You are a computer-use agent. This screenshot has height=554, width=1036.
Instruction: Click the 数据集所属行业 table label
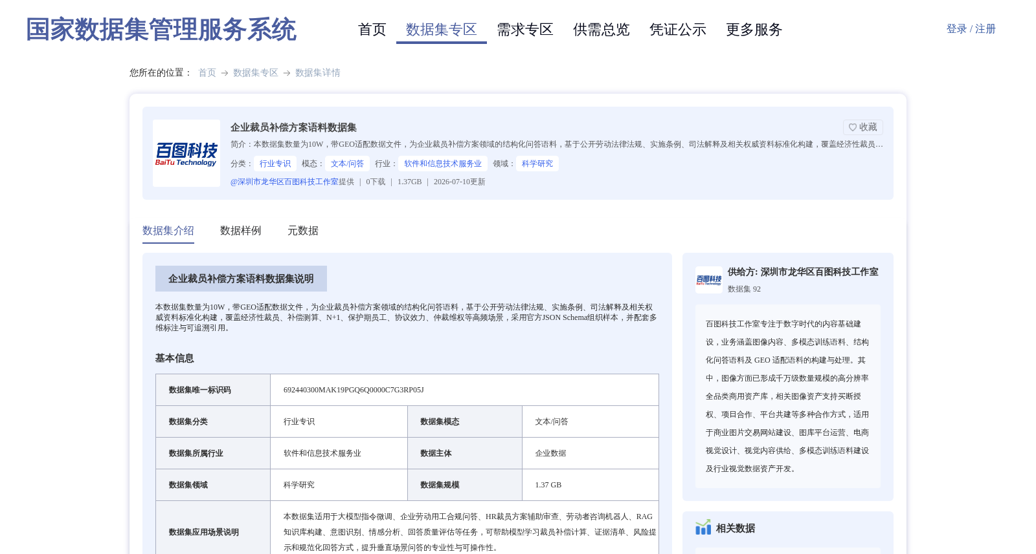pyautogui.click(x=196, y=453)
